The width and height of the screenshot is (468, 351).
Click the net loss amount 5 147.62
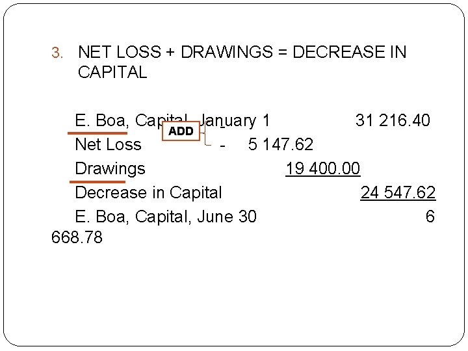pyautogui.click(x=281, y=144)
